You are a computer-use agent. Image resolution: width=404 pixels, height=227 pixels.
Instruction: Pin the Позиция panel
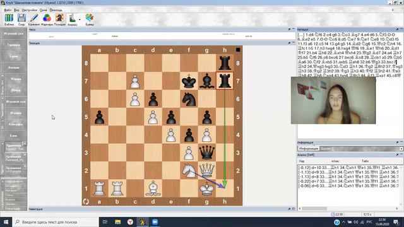(x=289, y=43)
